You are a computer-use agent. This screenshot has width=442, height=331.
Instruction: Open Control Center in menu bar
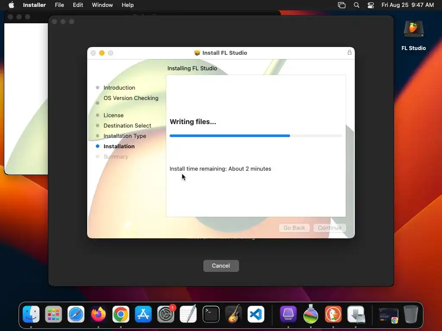coord(371,5)
